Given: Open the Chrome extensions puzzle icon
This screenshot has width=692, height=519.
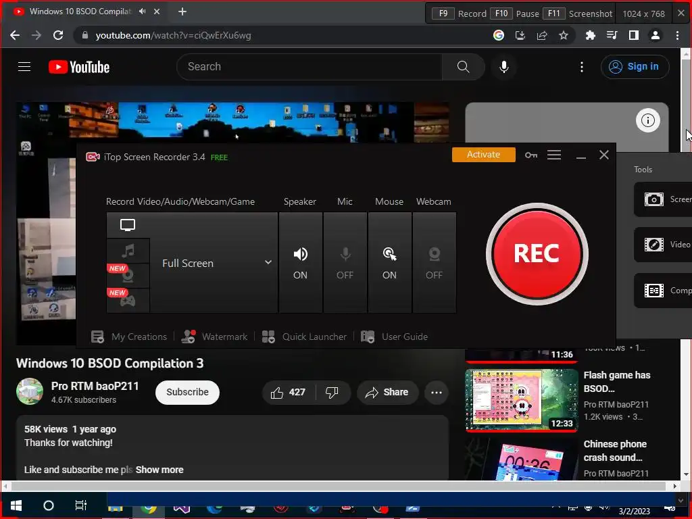Looking at the screenshot, I should coord(591,35).
